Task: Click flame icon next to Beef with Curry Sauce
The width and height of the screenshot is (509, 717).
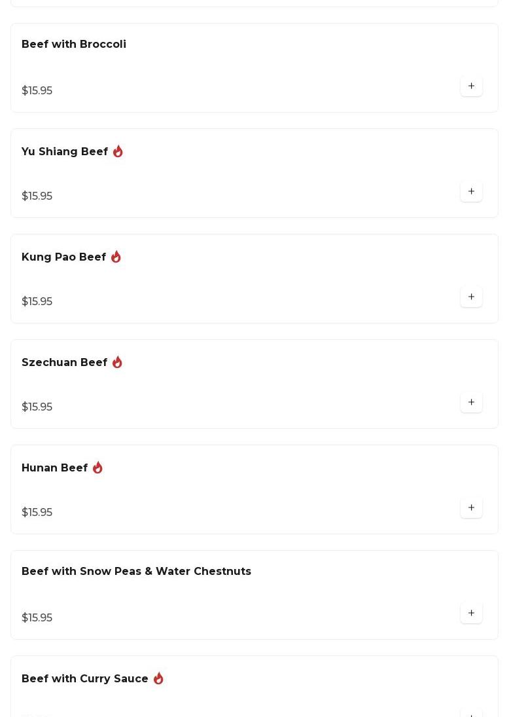Action: 158,678
